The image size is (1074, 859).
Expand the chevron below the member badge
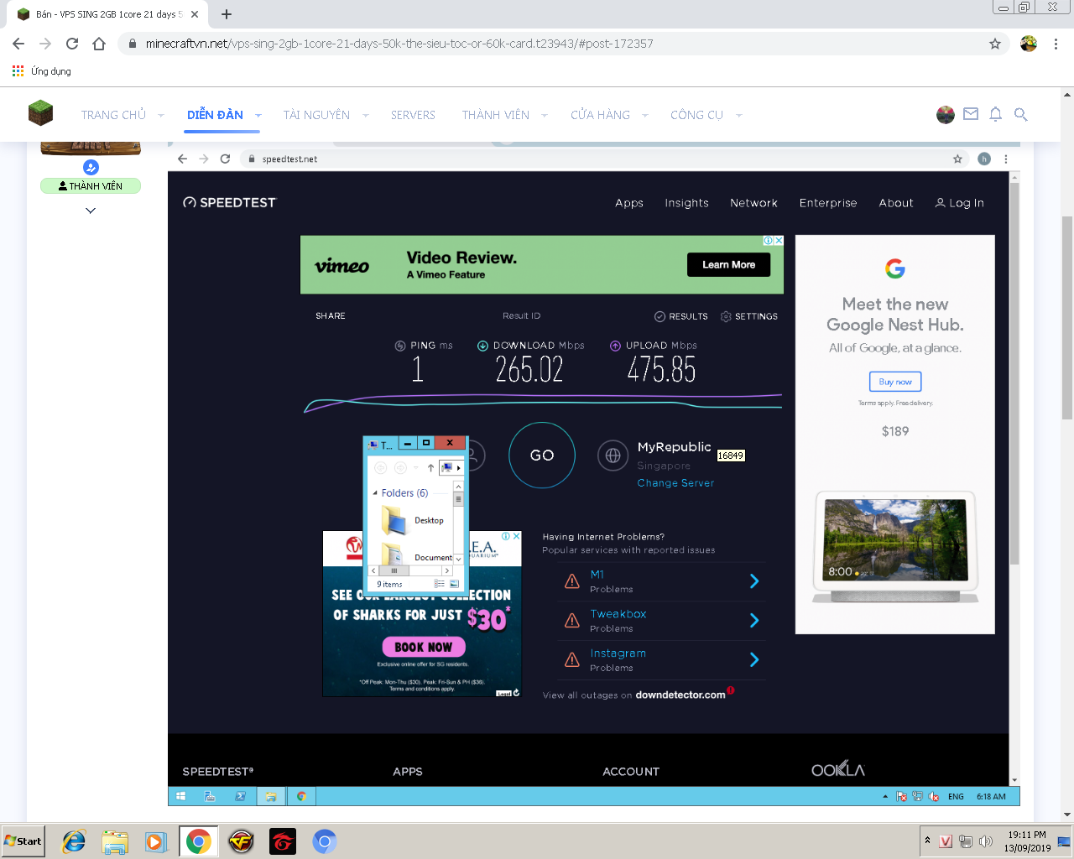tap(91, 211)
